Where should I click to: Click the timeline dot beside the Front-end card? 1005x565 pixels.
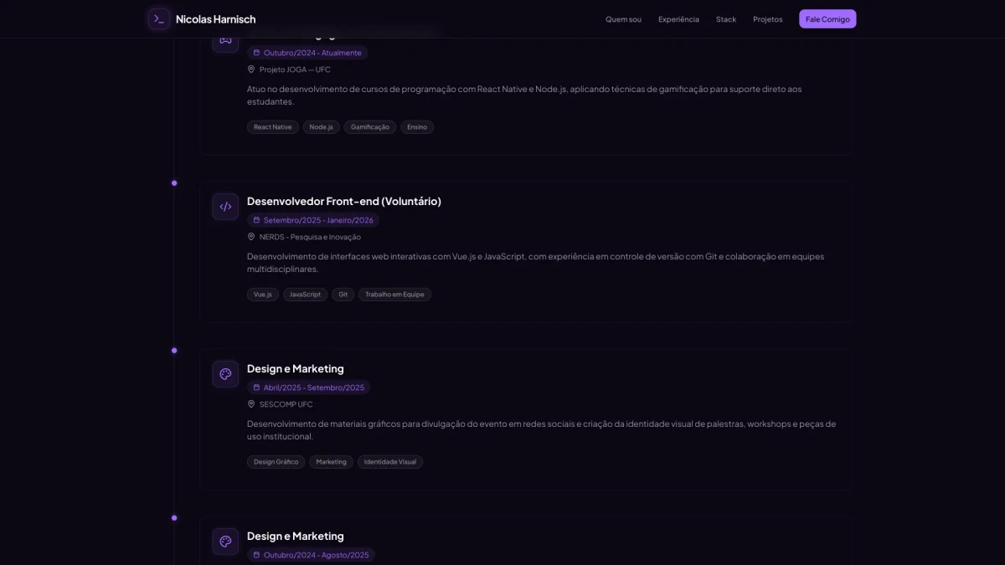[174, 183]
